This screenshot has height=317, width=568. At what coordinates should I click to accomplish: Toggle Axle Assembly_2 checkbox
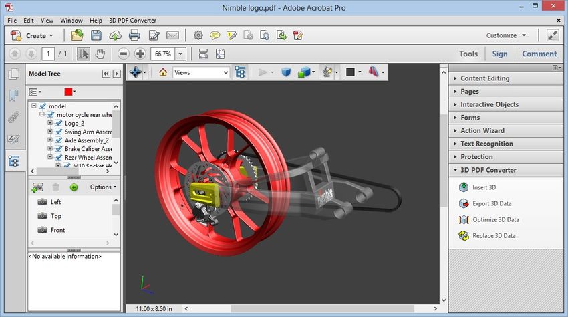pyautogui.click(x=59, y=140)
